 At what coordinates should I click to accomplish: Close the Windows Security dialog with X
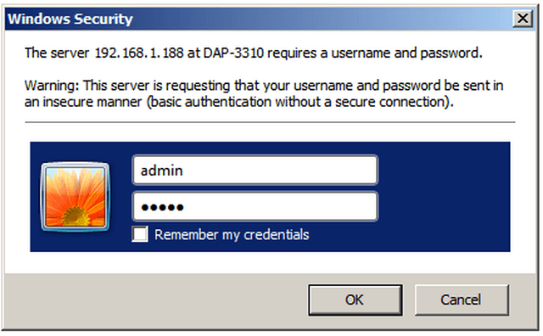(523, 18)
